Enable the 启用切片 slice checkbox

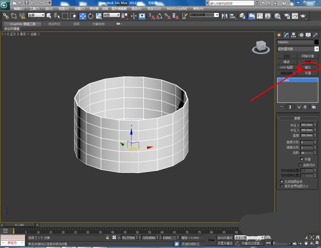[x=300, y=165]
